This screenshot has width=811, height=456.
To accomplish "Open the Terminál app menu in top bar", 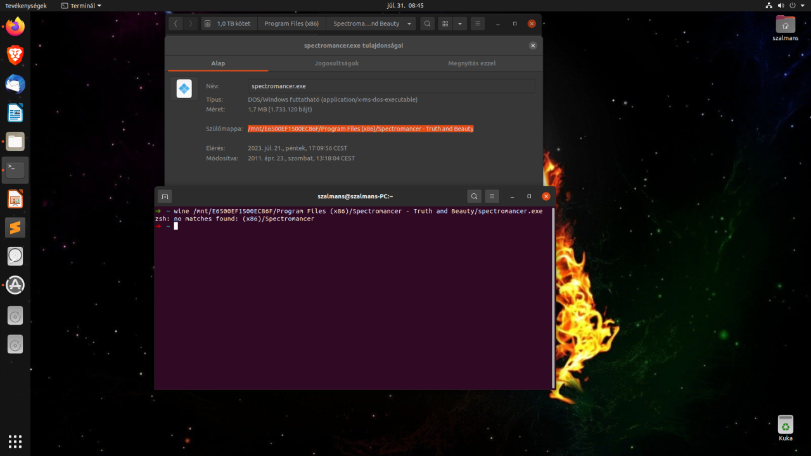I will coord(81,6).
